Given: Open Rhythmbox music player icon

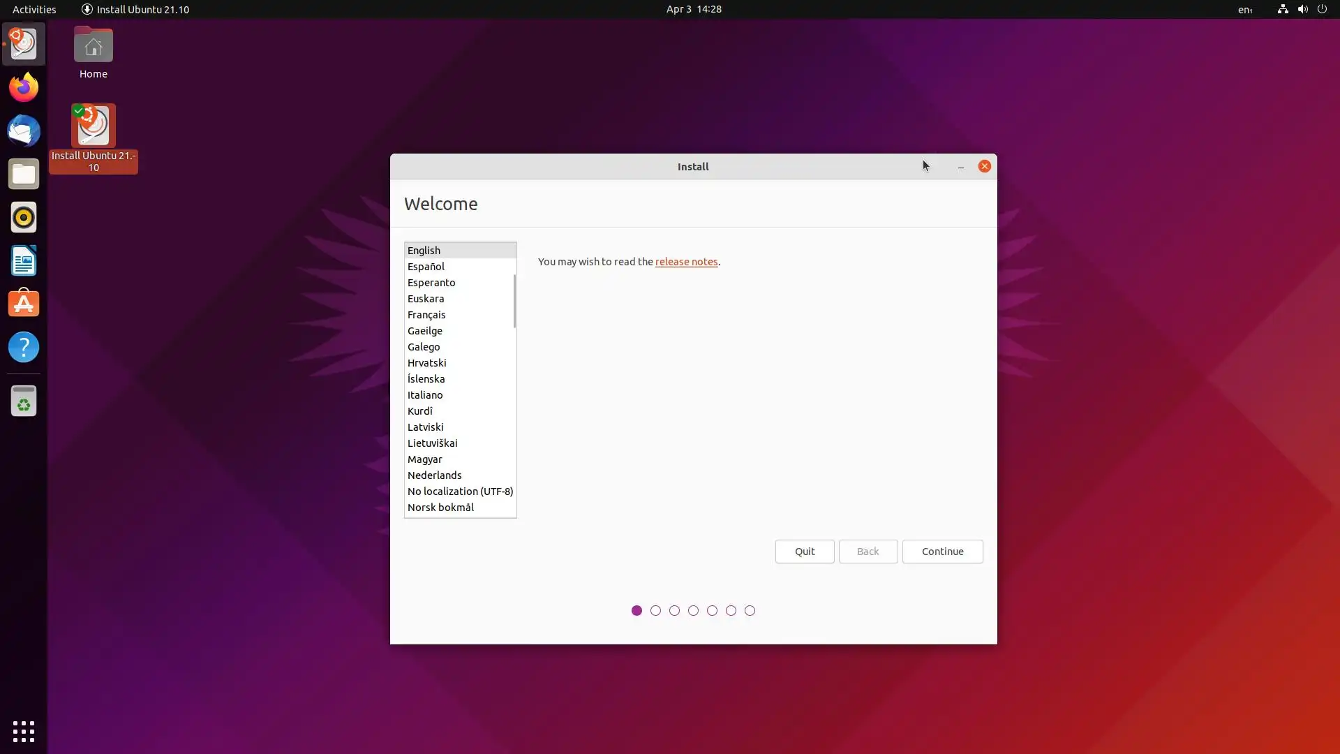Looking at the screenshot, I should tap(24, 218).
